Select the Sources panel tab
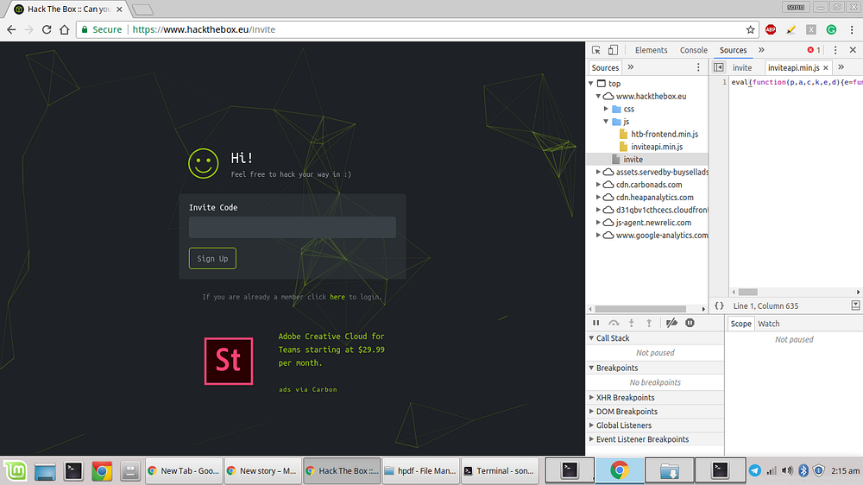The height and width of the screenshot is (485, 863). (x=733, y=50)
